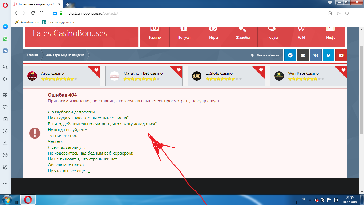Take a snapshot with the camera icon
364x205 pixels.
(x=330, y=13)
